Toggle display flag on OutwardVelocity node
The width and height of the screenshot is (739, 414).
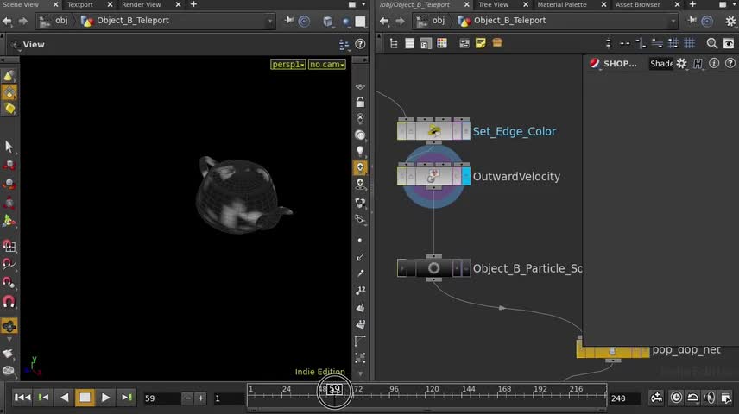click(x=465, y=176)
